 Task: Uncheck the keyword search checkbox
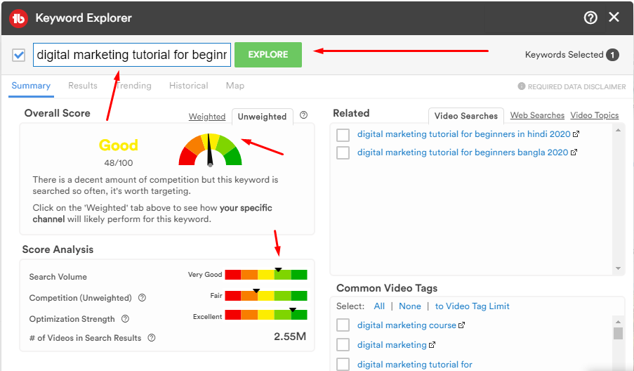point(18,55)
